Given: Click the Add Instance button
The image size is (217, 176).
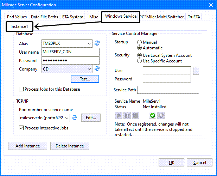Looking at the screenshot, I should coord(28,146).
